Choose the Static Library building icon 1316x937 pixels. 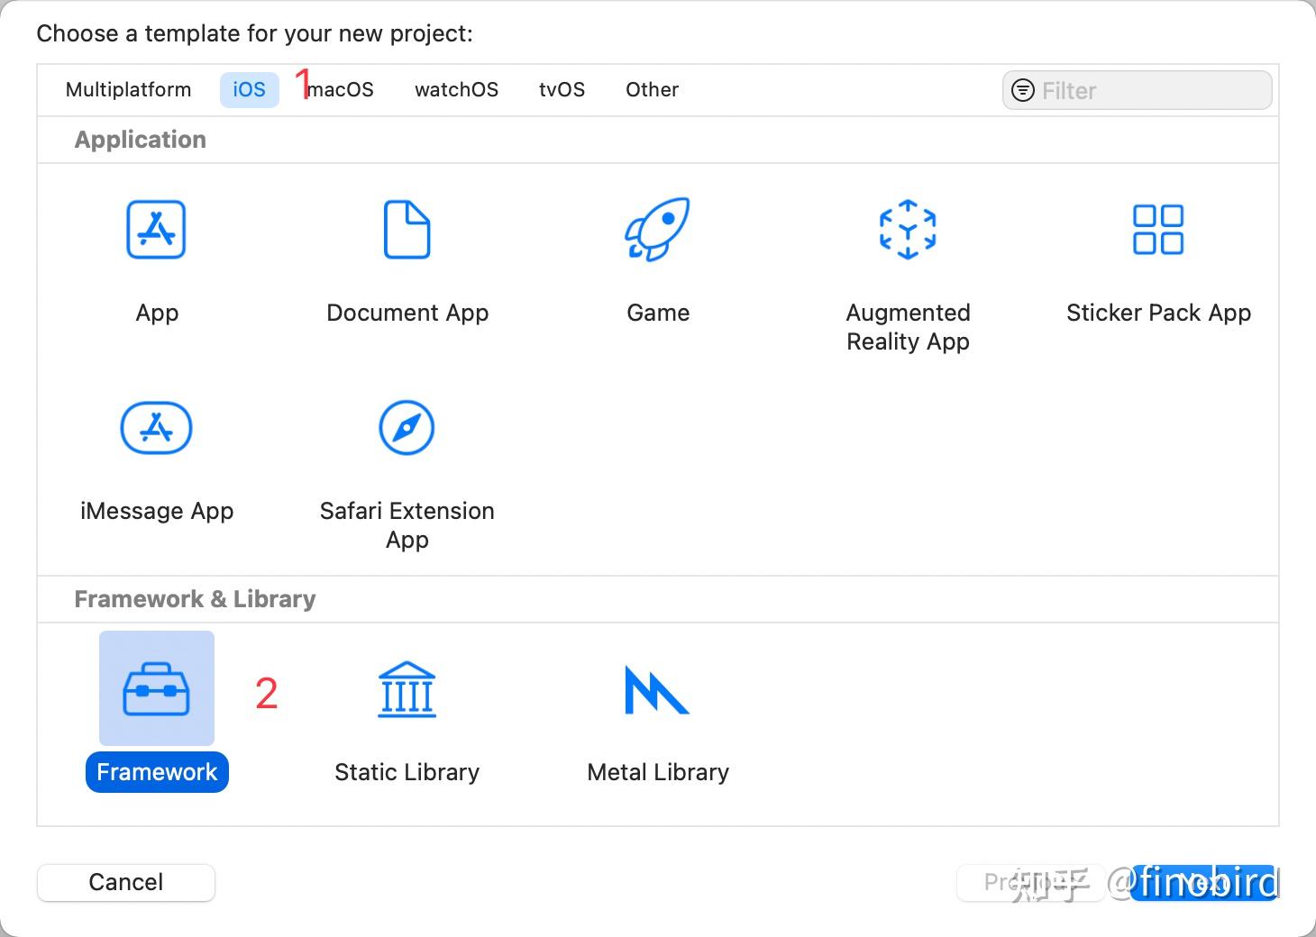[x=407, y=689]
